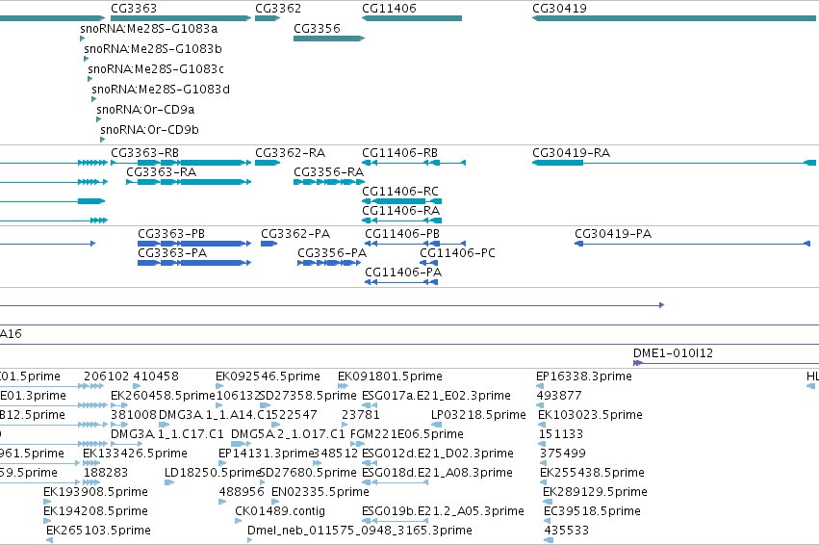
Task: Select EST EK092546.5prime
Action: (268, 376)
